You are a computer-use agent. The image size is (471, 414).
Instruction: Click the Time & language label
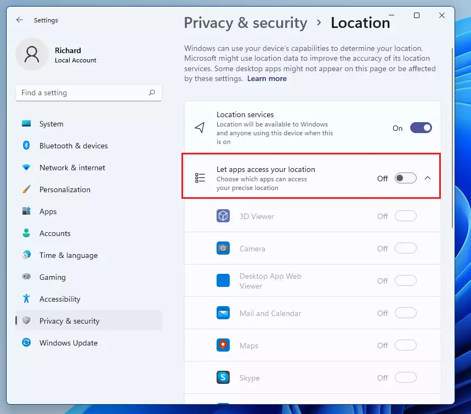pos(69,255)
